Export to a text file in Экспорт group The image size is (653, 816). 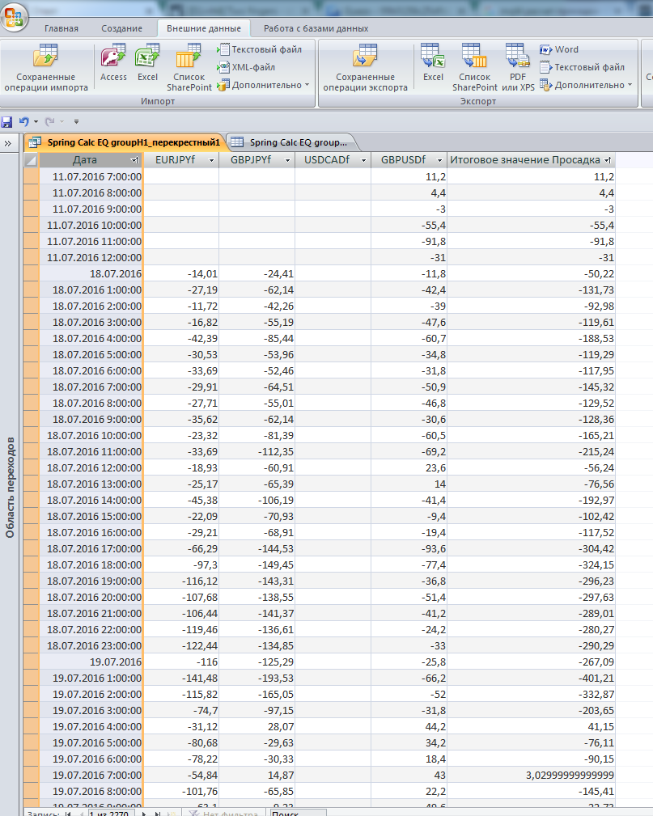(x=582, y=67)
